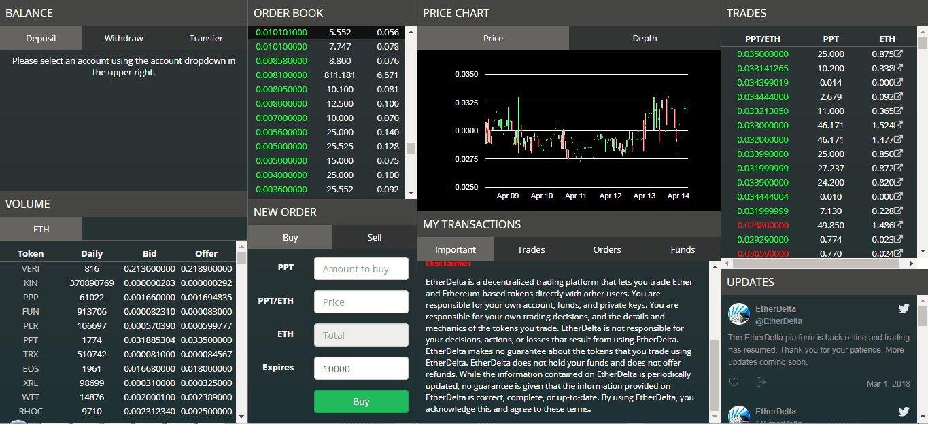928x424 pixels.
Task: Select KIN token in volume list
Action: tap(31, 283)
